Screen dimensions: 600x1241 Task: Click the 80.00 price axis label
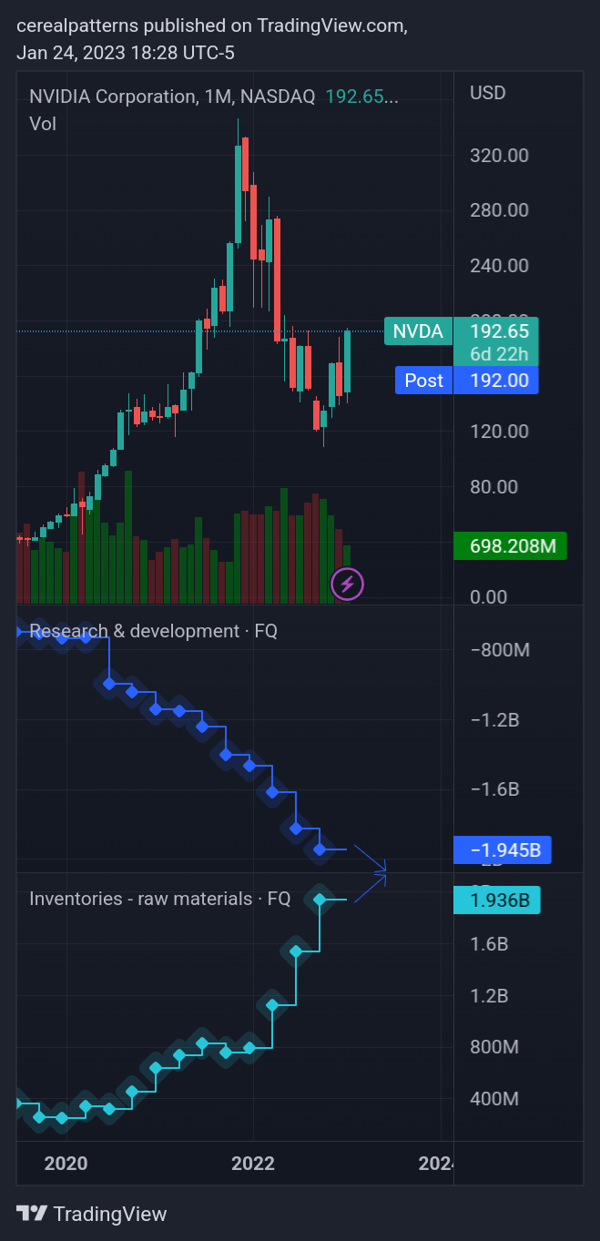(x=493, y=487)
